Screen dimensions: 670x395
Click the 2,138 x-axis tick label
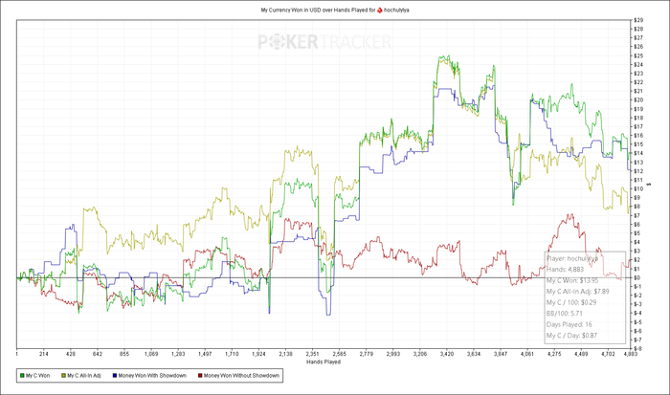[x=286, y=354]
